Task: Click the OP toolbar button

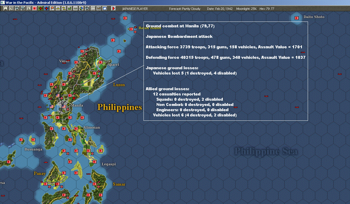Action: (93, 8)
